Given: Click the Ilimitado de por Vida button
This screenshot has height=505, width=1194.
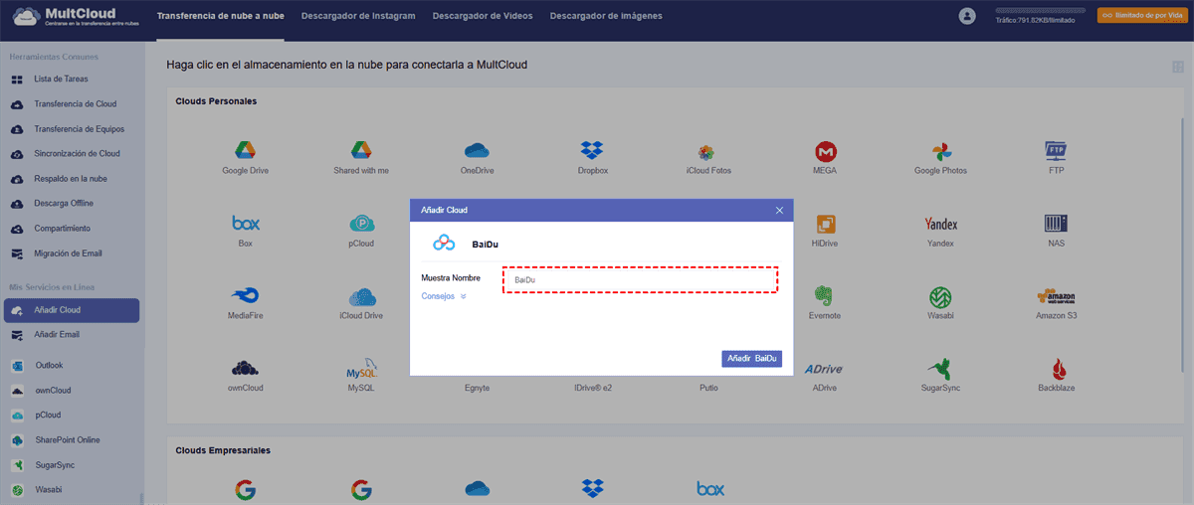Looking at the screenshot, I should click(x=1139, y=16).
